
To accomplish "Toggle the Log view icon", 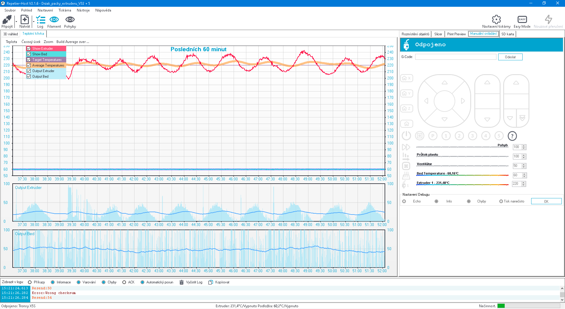I will click(40, 20).
